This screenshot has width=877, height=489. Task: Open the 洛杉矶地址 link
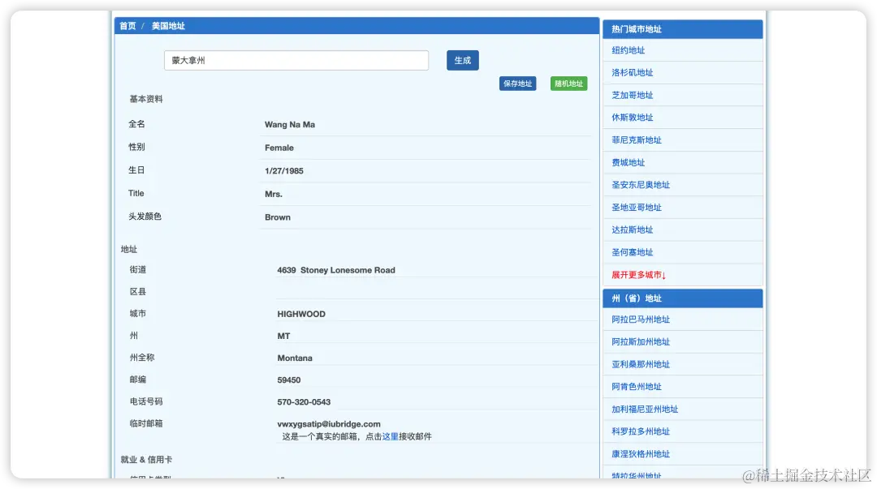point(632,73)
